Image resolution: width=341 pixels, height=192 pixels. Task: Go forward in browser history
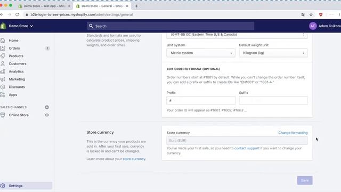[x=10, y=14]
